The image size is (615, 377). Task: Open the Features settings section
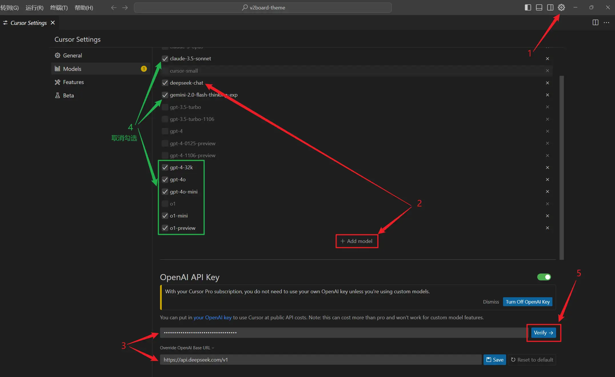(x=73, y=82)
